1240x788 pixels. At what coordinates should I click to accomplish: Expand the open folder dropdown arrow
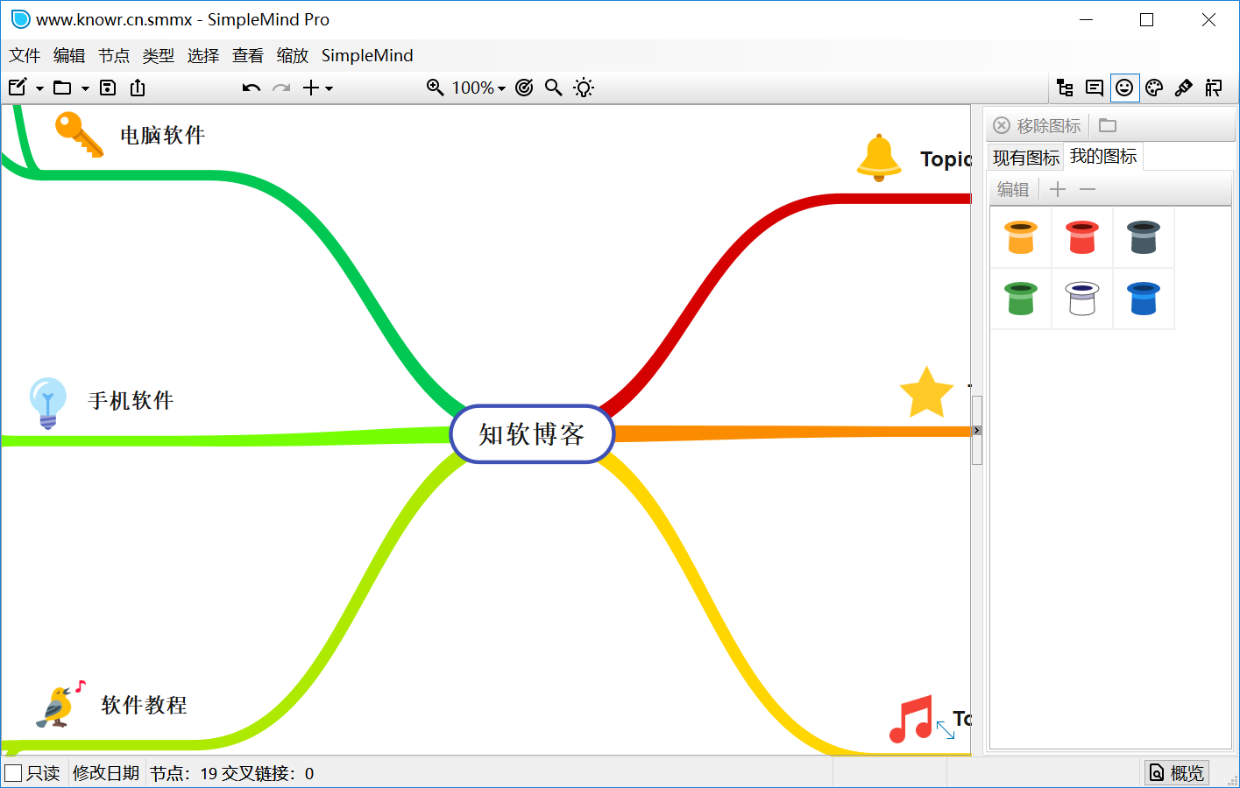[85, 88]
